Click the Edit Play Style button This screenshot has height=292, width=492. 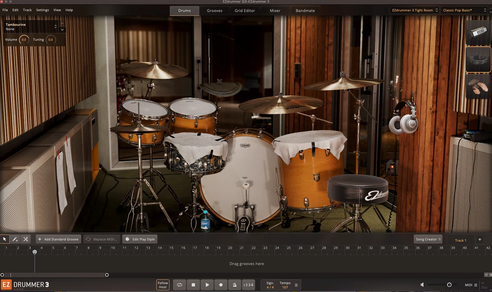[140, 239]
